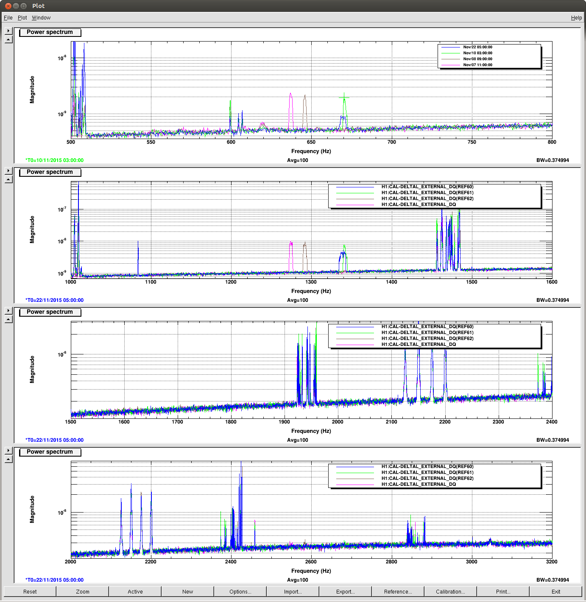Click the Nov/08 09:00:00 legend entry
The height and width of the screenshot is (602, 586).
477,59
